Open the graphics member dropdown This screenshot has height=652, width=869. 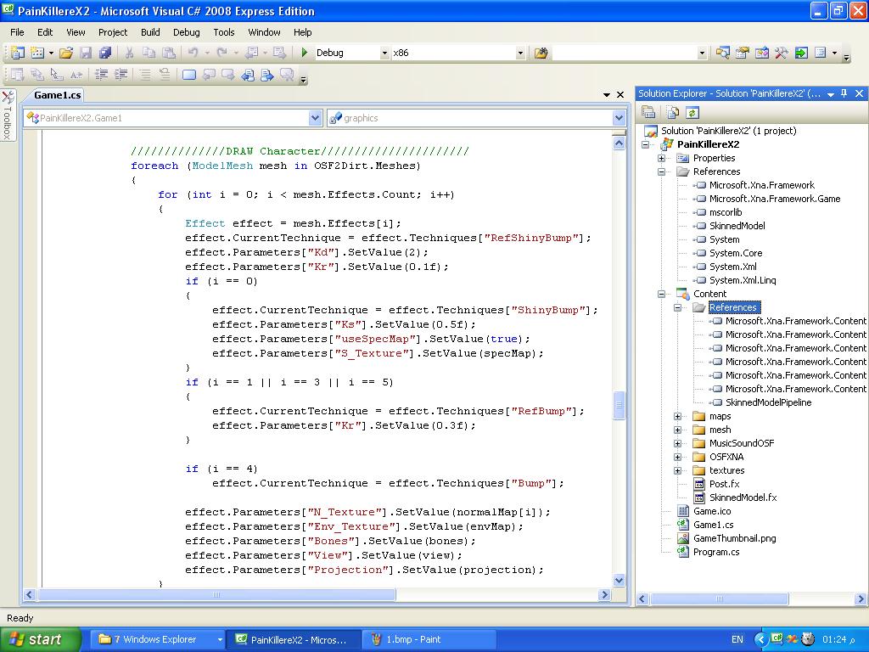pyautogui.click(x=619, y=117)
